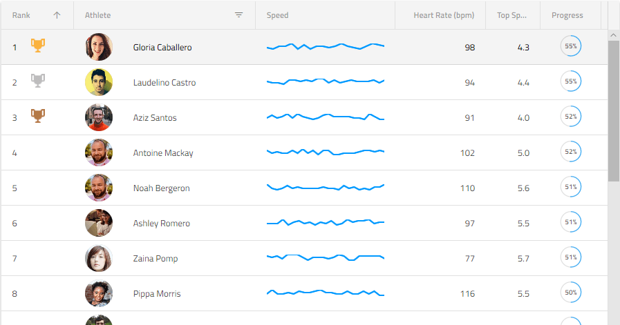Click Aziz Santos's profile picture
The height and width of the screenshot is (325, 620).
click(99, 118)
